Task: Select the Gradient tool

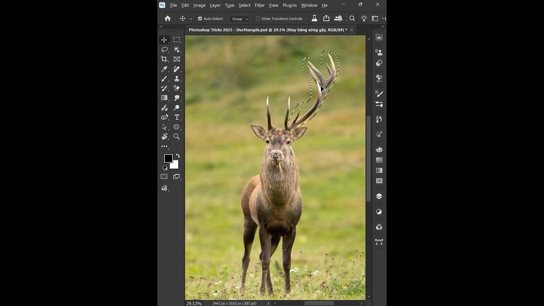Action: tap(164, 98)
